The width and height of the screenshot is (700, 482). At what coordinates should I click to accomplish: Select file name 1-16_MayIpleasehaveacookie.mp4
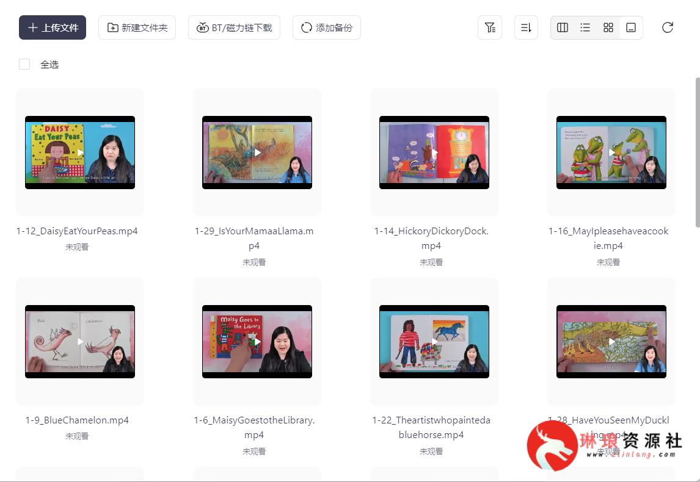click(608, 238)
